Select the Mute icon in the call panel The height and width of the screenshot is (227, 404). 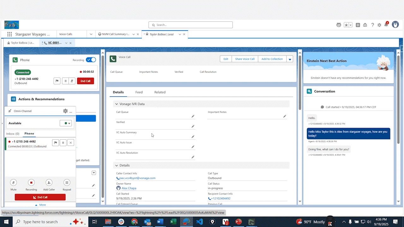tap(13, 182)
